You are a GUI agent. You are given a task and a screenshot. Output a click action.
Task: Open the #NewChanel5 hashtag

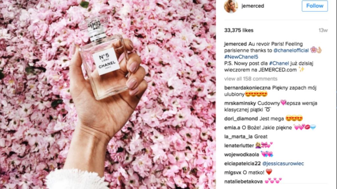point(241,57)
